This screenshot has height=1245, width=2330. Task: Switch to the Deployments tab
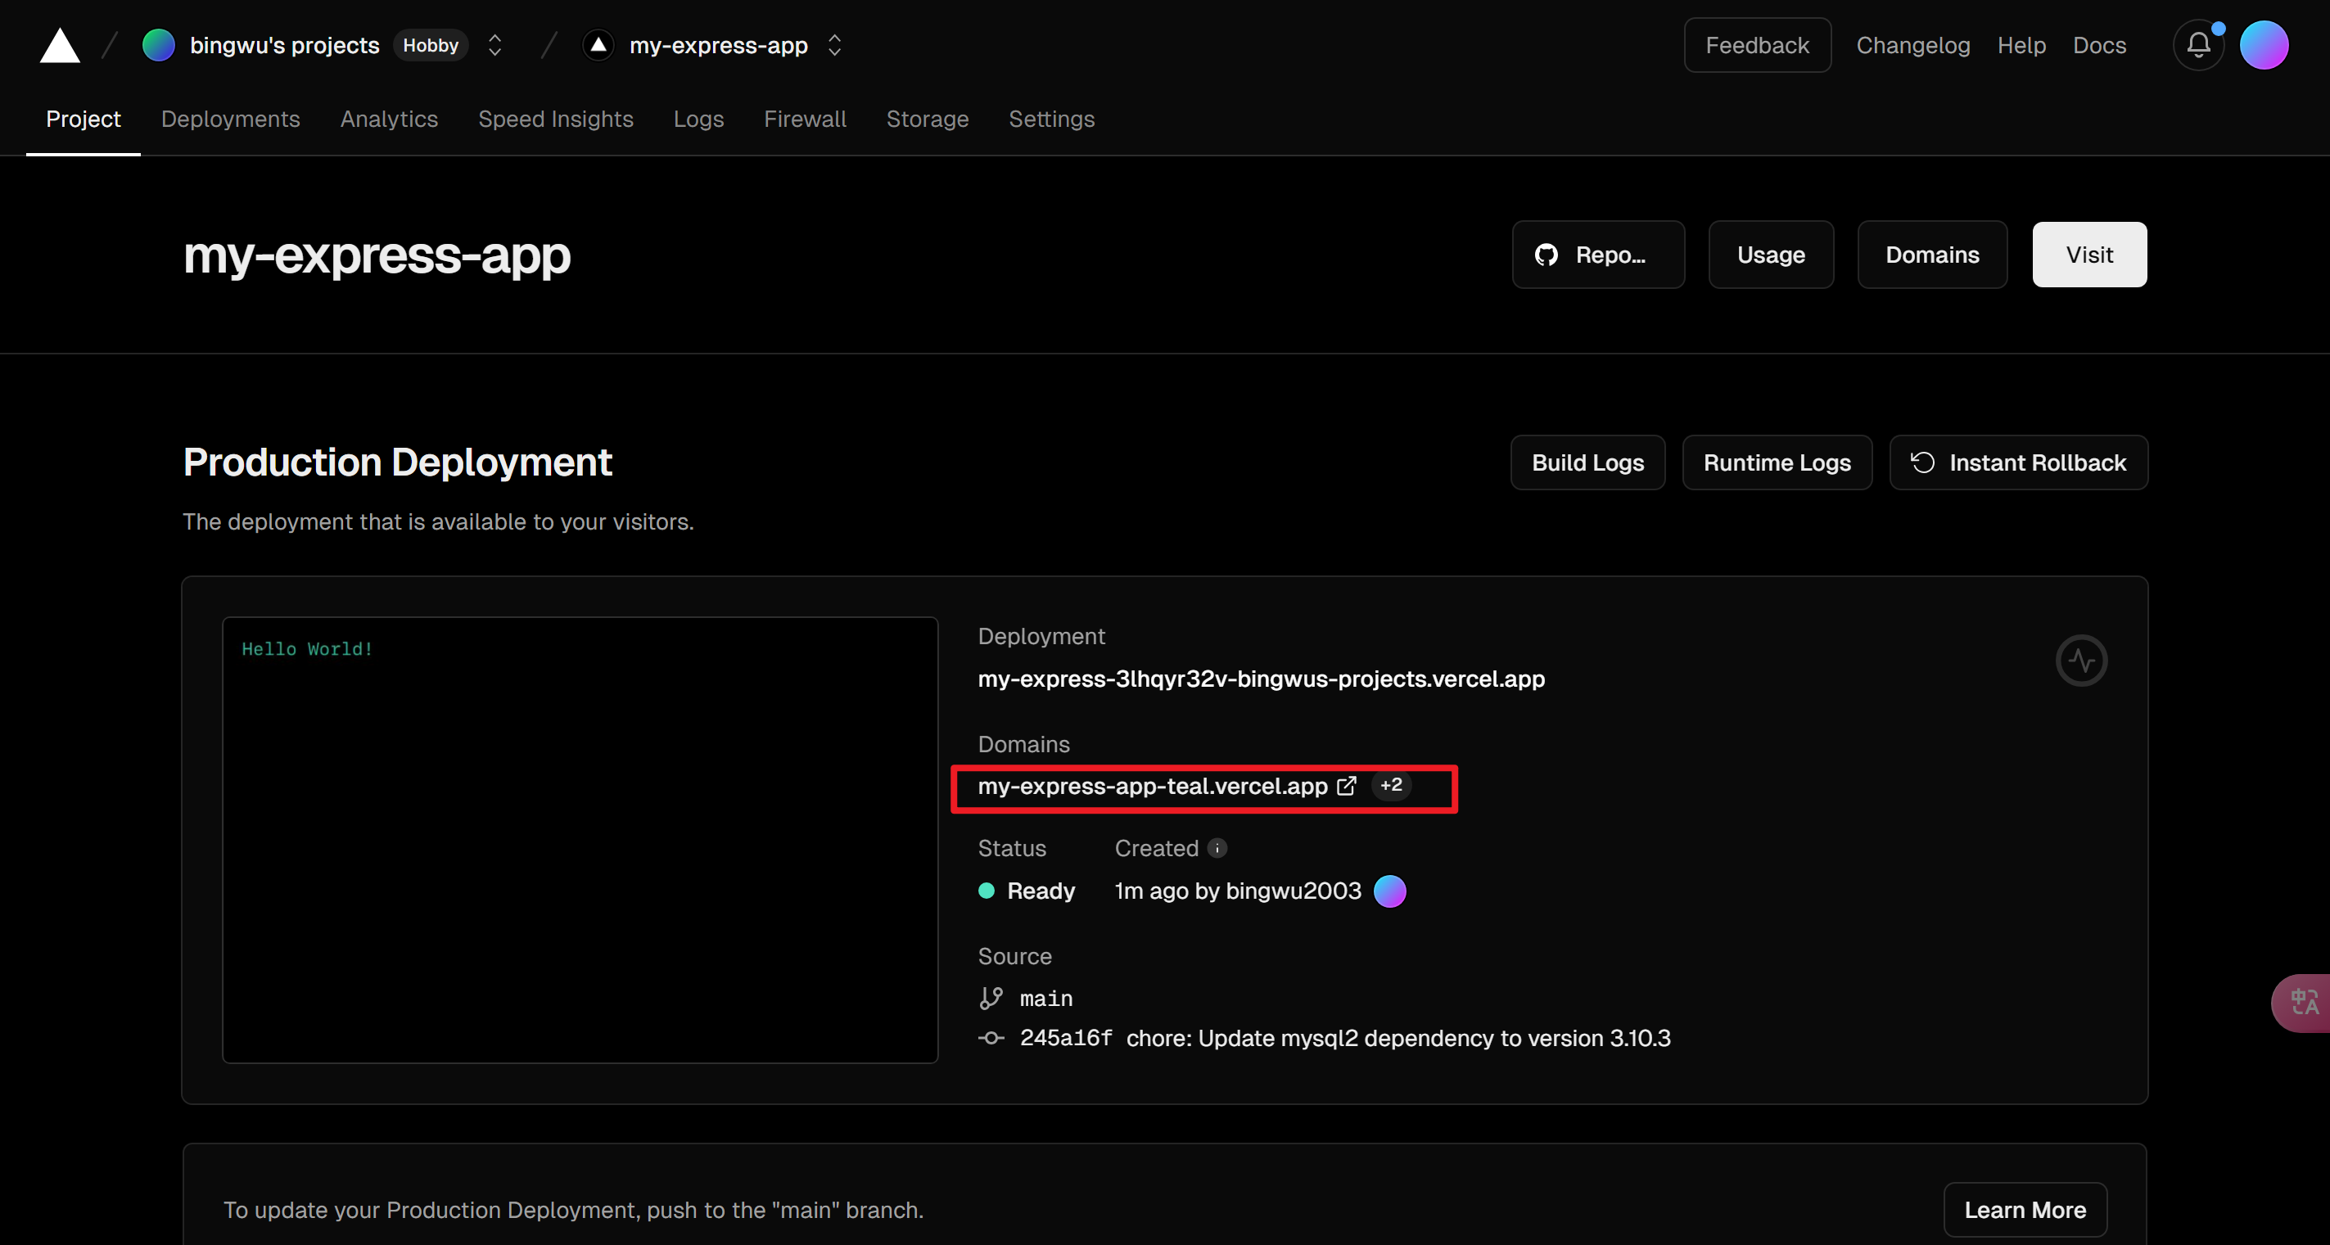click(230, 120)
